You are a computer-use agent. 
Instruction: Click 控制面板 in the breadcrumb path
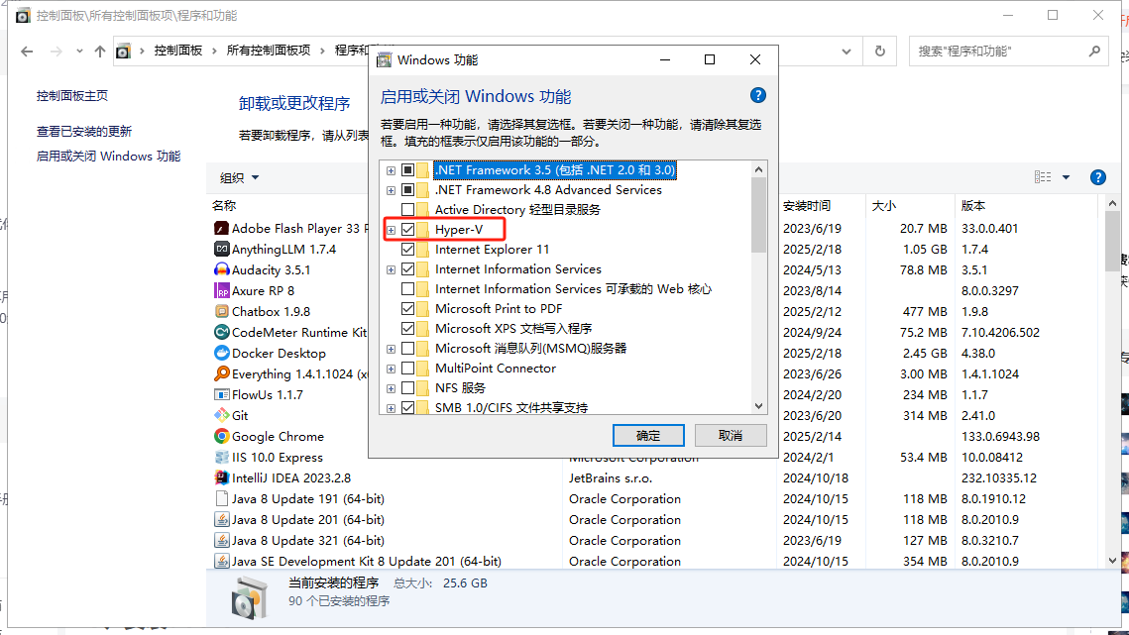177,51
